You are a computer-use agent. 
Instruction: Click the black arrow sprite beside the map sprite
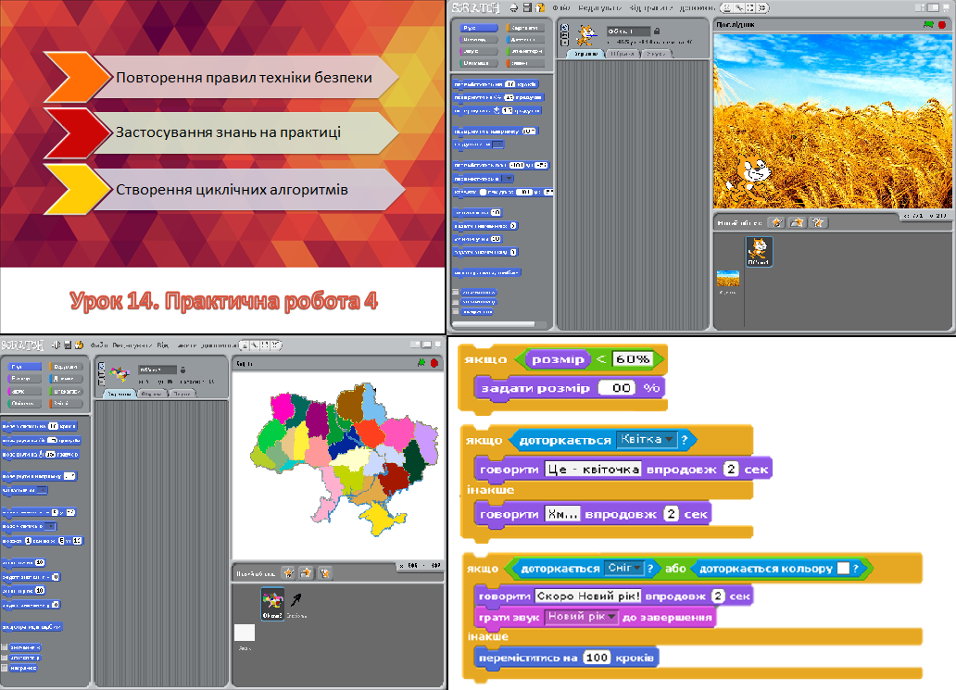[x=298, y=600]
